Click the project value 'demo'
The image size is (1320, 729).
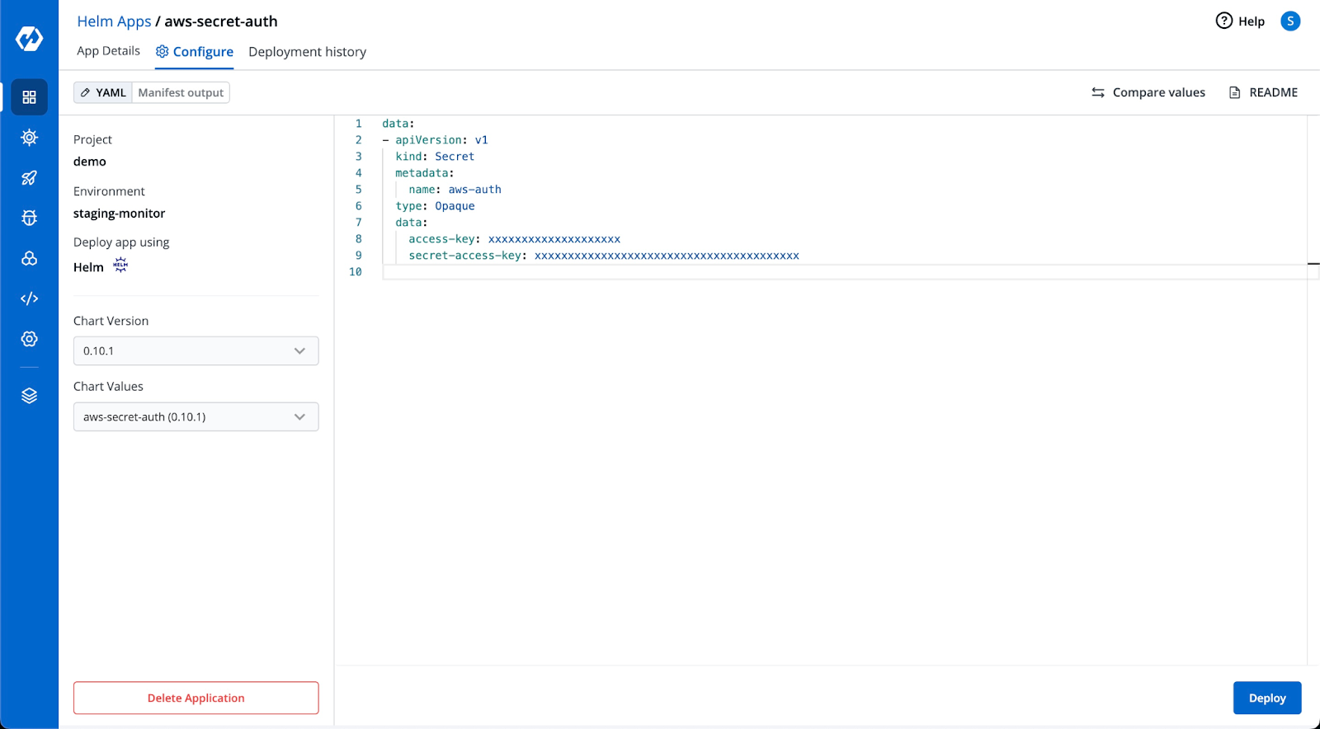click(x=90, y=162)
